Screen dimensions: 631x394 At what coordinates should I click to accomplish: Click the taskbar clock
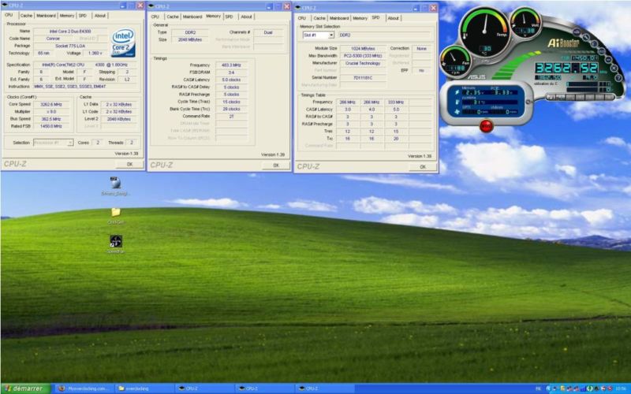click(620, 388)
